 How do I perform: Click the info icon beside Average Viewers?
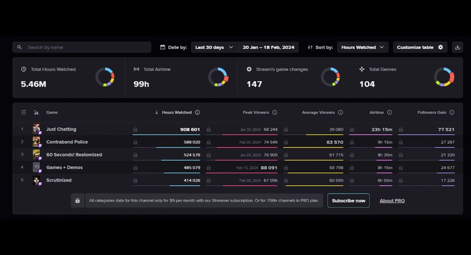[340, 112]
